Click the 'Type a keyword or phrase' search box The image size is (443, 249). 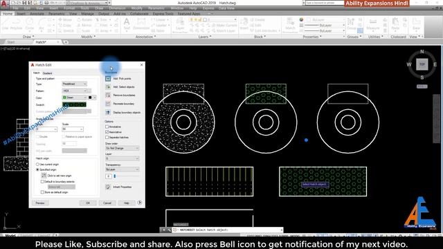pos(325,3)
